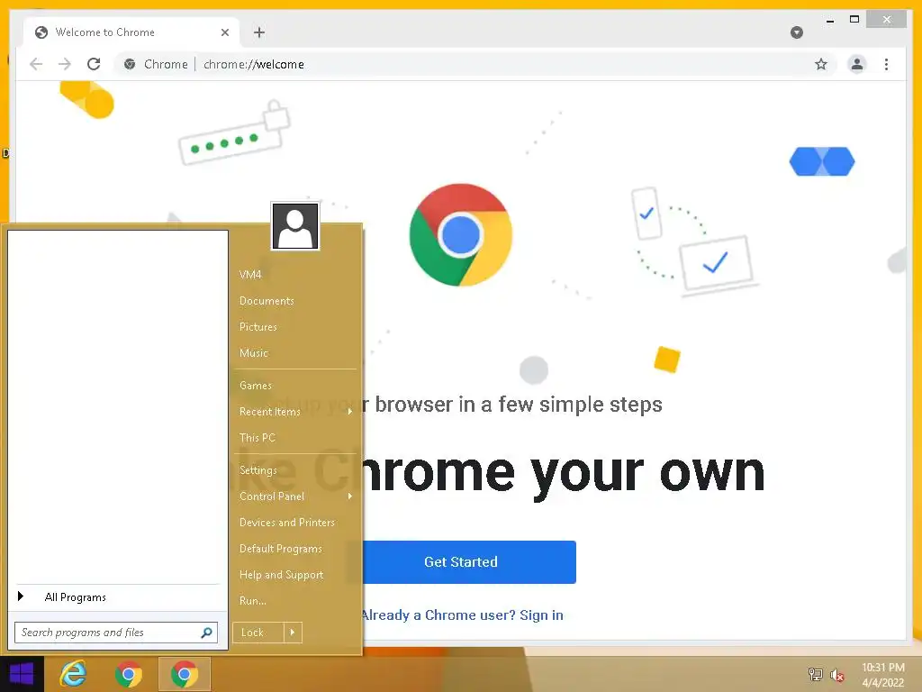Click the Chrome back arrow
This screenshot has height=692, width=922.
[x=36, y=64]
